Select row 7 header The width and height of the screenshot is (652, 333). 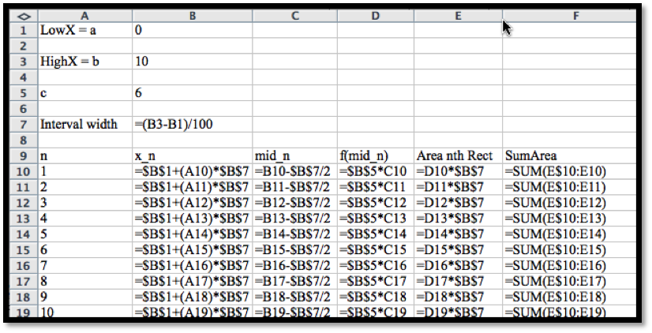point(23,124)
